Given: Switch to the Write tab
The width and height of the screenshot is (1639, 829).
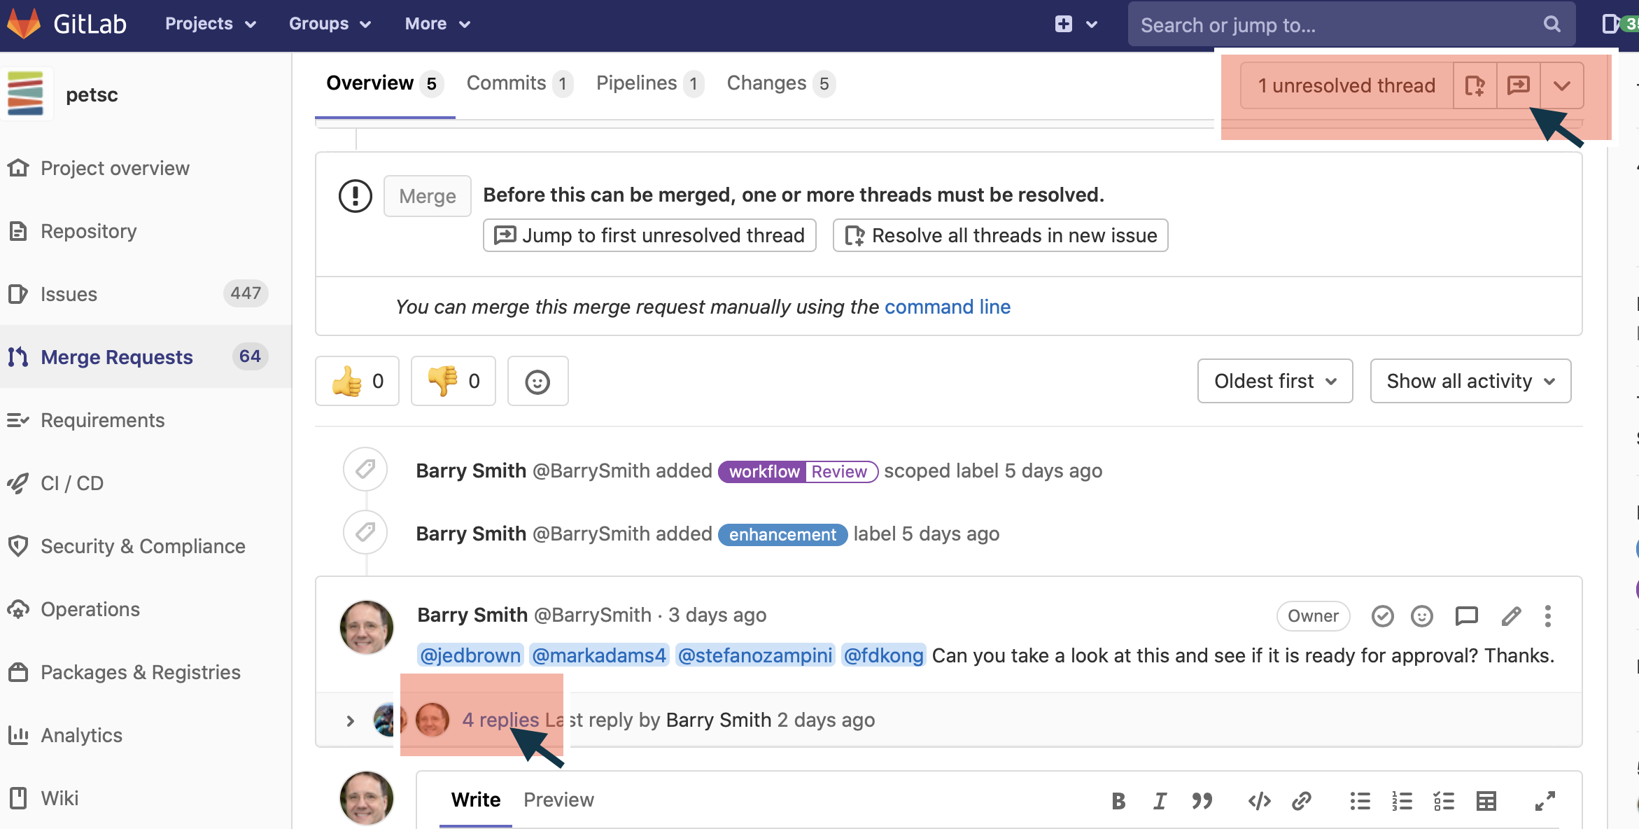Looking at the screenshot, I should 476,800.
